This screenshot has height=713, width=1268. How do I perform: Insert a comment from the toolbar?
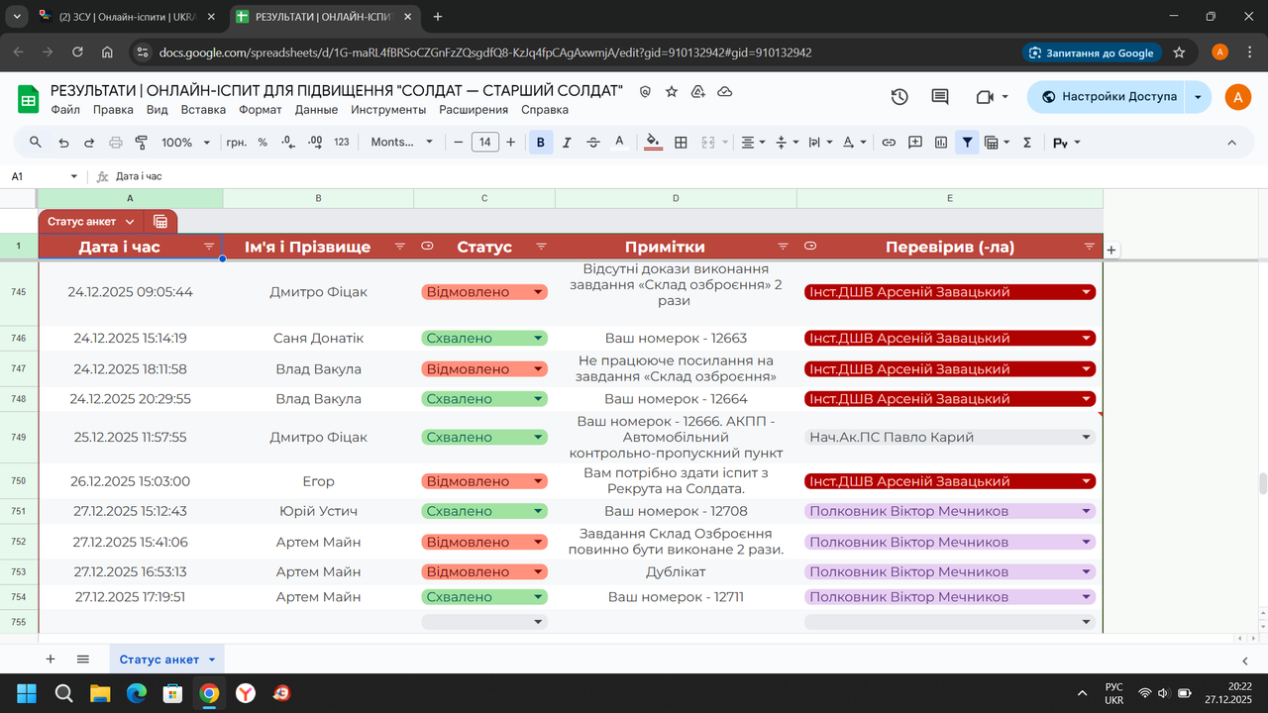coord(915,143)
